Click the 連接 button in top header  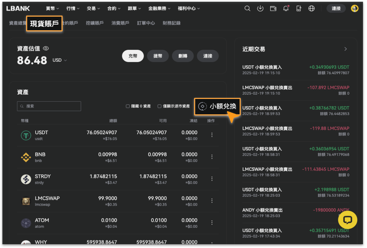[336, 9]
